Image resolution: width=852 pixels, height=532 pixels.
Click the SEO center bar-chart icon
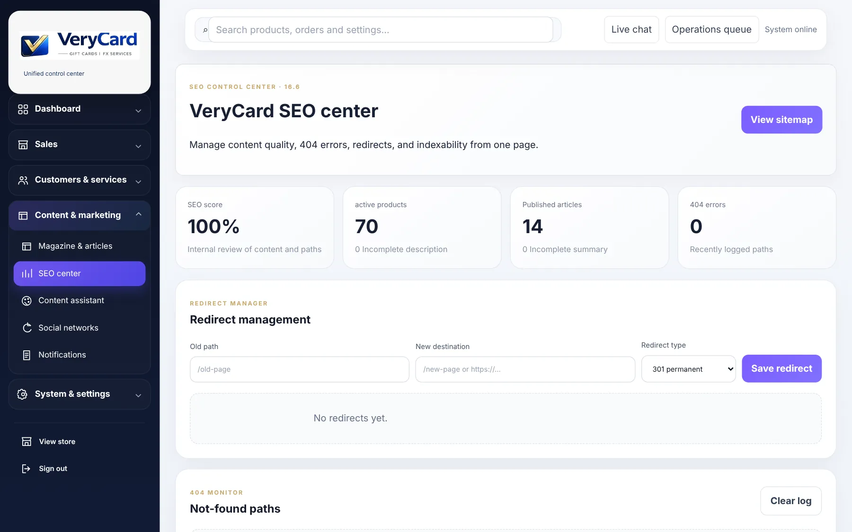coord(27,274)
